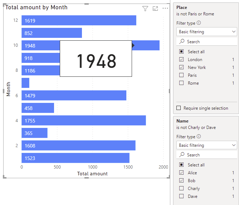This screenshot has width=239, height=205.
Task: Click the Total amount by Month title
Action: point(36,7)
